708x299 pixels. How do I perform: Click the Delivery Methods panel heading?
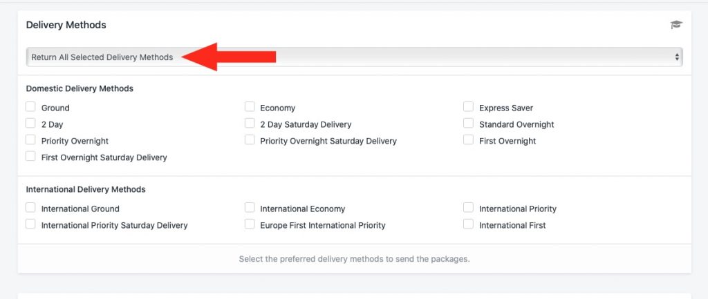[66, 25]
